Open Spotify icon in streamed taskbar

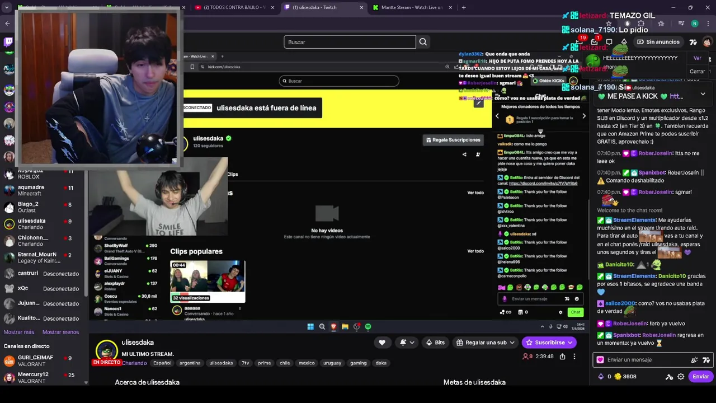point(368,327)
